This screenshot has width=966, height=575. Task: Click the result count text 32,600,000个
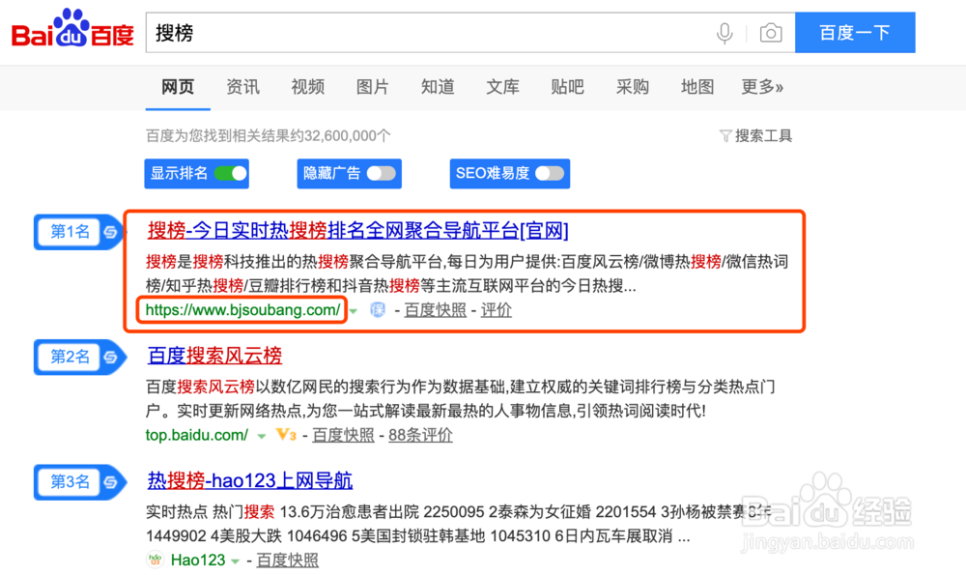click(348, 135)
